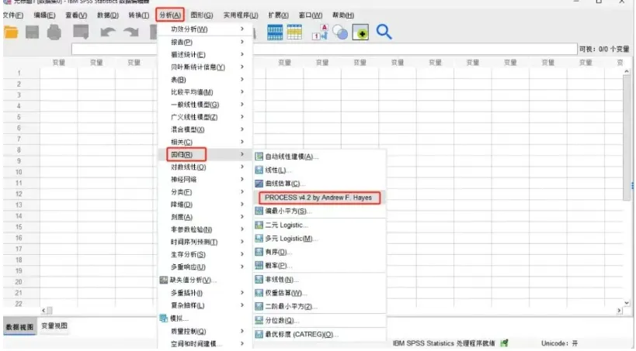Image resolution: width=636 pixels, height=351 pixels.
Task: Choose 二元 Logistic... regression
Action: [x=281, y=225]
